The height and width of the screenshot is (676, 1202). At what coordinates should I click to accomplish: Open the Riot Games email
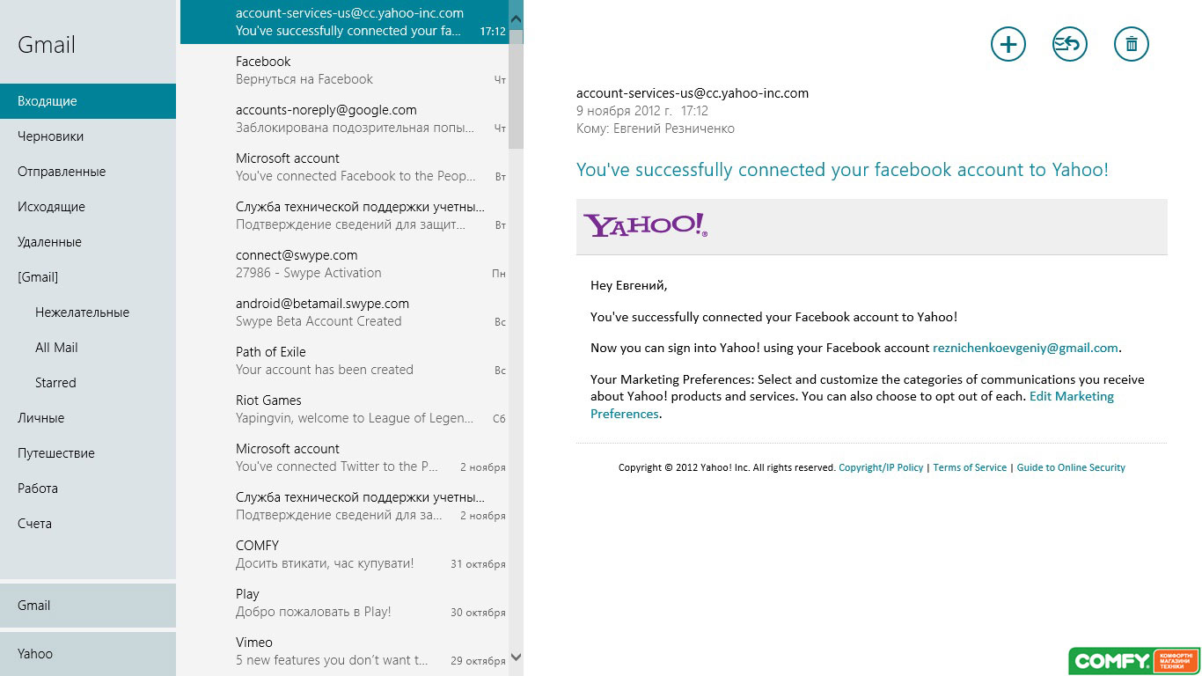click(x=345, y=409)
